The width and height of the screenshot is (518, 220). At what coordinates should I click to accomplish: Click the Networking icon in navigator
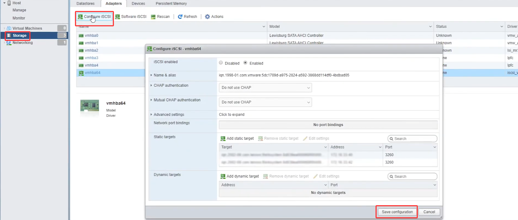[9, 43]
